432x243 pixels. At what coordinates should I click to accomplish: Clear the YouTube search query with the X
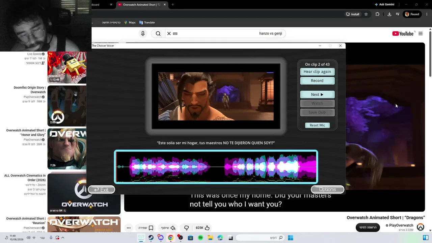click(x=169, y=33)
